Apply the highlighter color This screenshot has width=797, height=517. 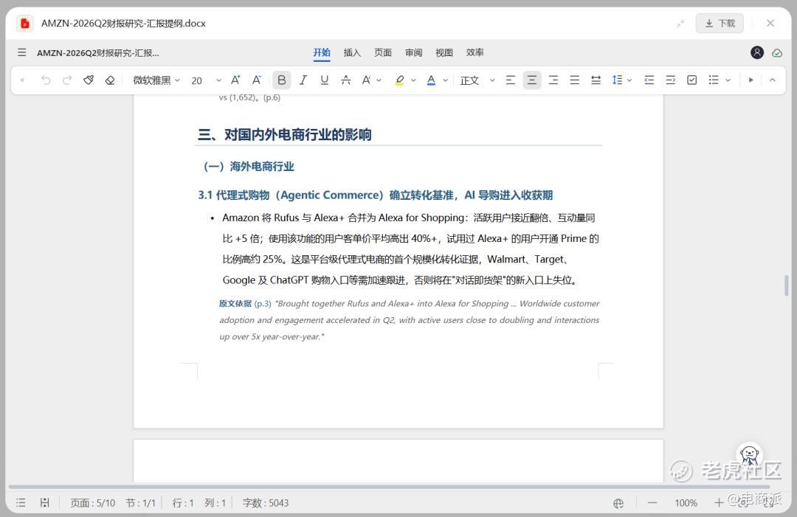click(399, 80)
